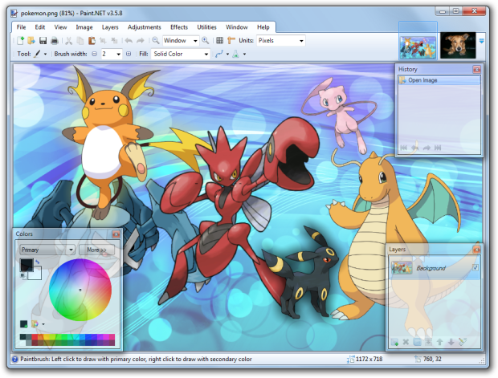Open the Window menu

(x=237, y=27)
